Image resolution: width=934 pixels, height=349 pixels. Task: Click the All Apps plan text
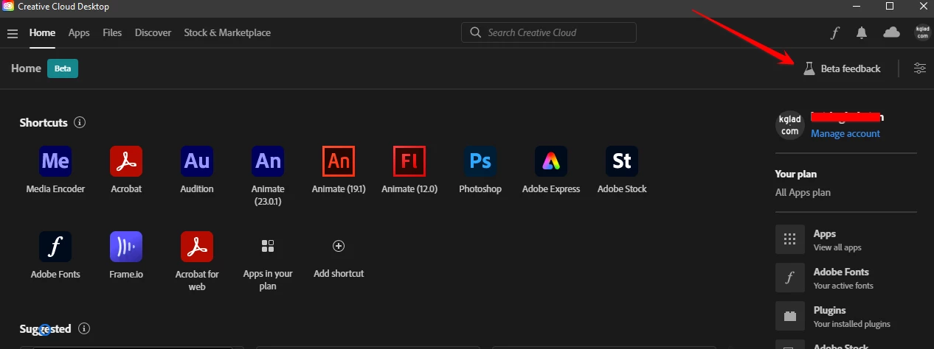(803, 192)
